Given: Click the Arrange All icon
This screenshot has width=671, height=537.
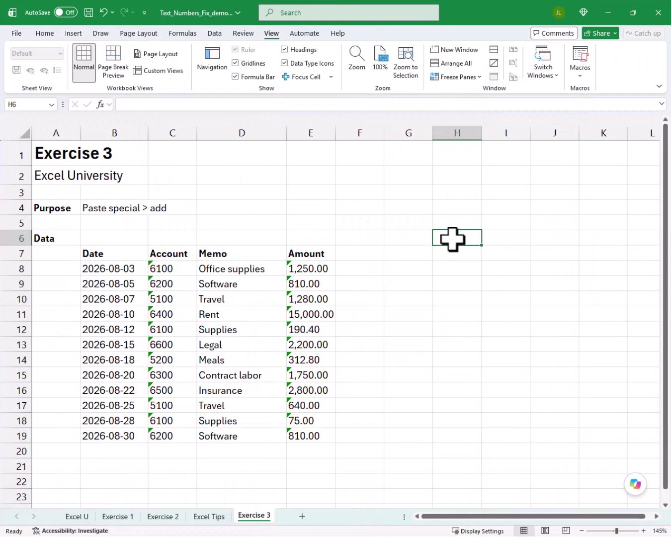Looking at the screenshot, I should click(434, 63).
